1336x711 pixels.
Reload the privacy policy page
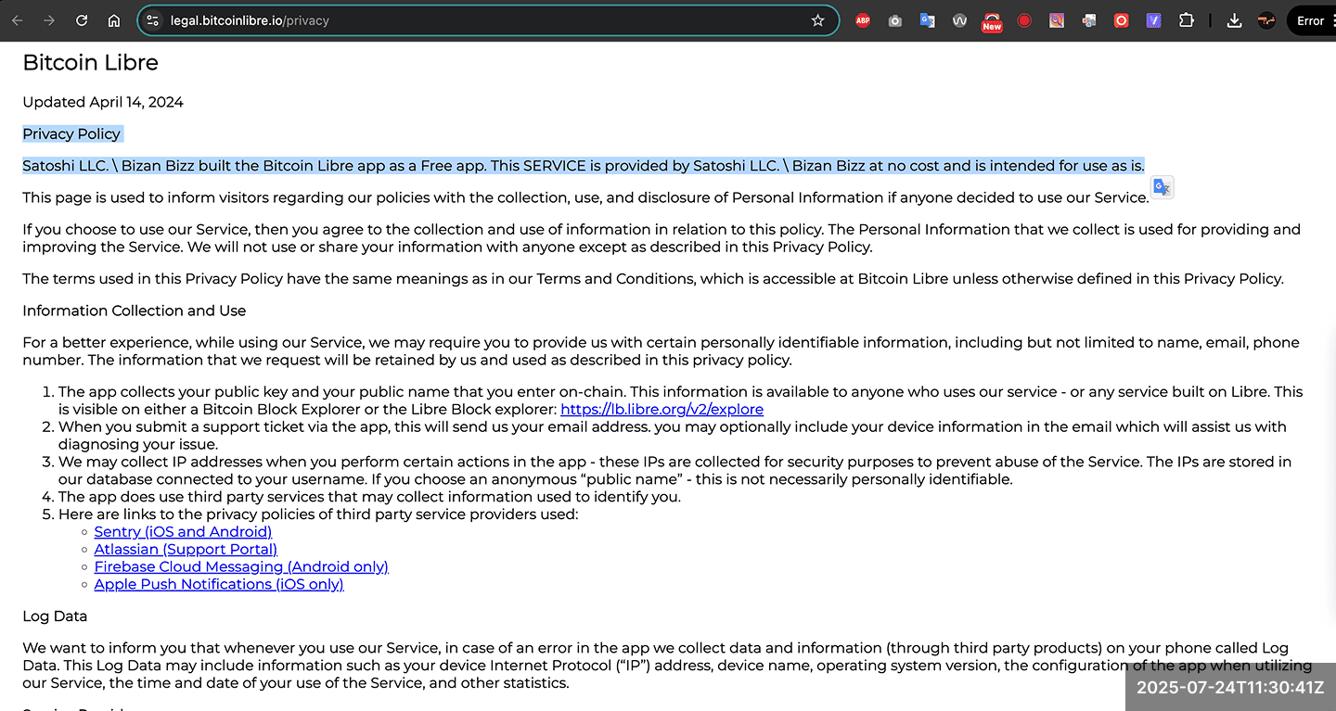pos(82,19)
